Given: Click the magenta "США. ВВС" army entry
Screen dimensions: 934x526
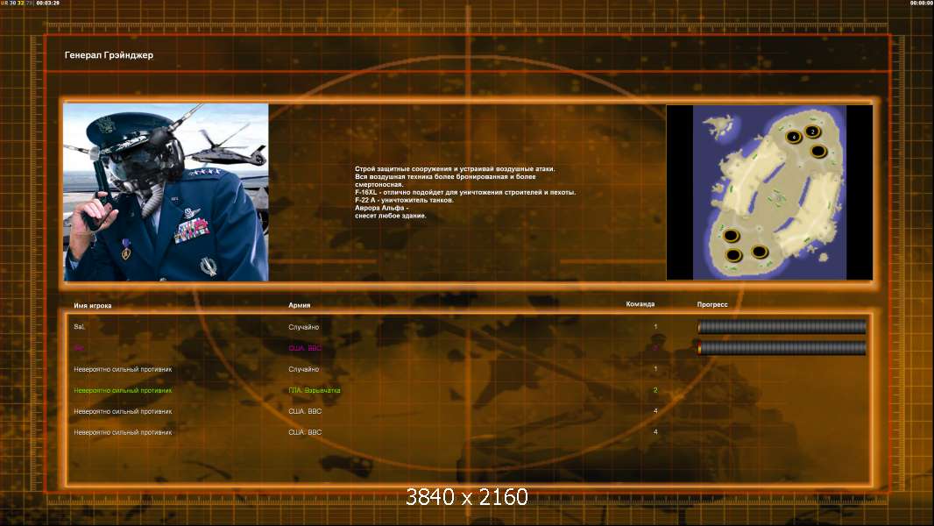Looking at the screenshot, I should [305, 348].
